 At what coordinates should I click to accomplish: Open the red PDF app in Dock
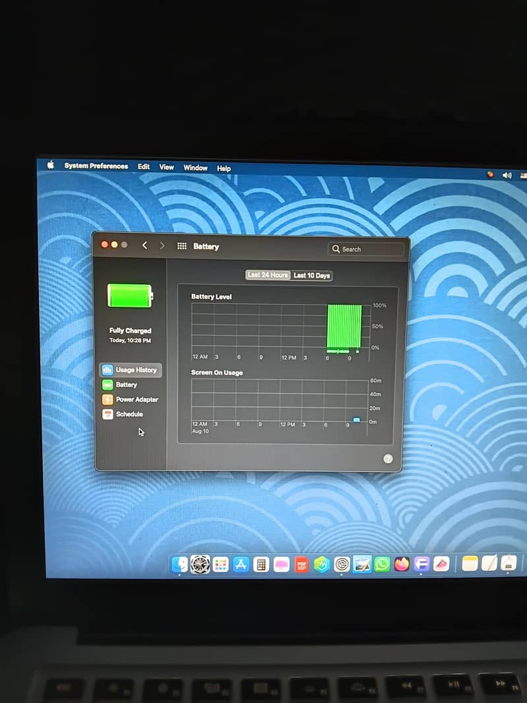301,565
